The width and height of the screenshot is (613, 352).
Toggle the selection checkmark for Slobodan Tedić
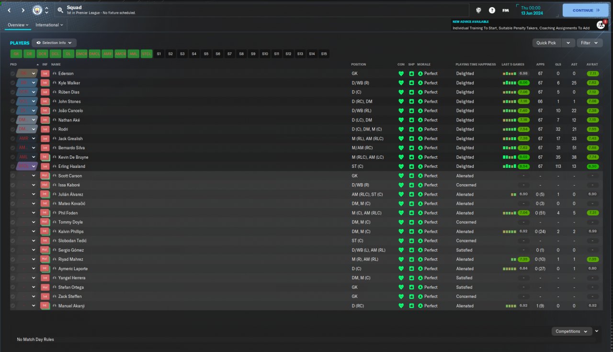(12, 241)
